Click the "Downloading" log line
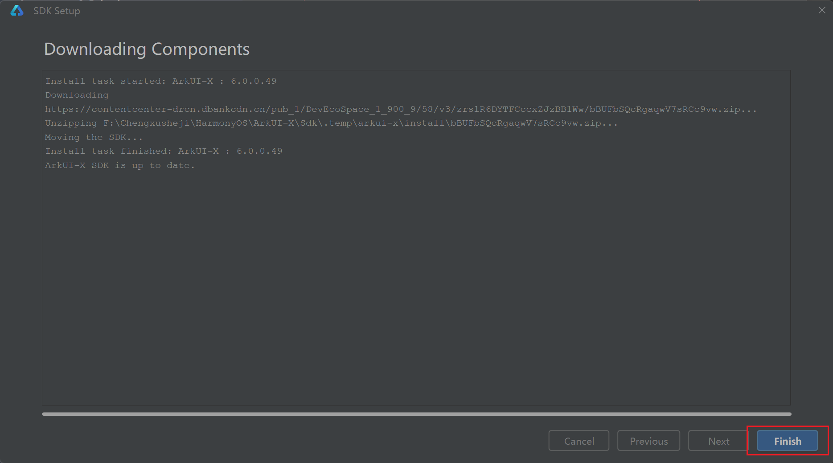Image resolution: width=833 pixels, height=463 pixels. point(77,95)
